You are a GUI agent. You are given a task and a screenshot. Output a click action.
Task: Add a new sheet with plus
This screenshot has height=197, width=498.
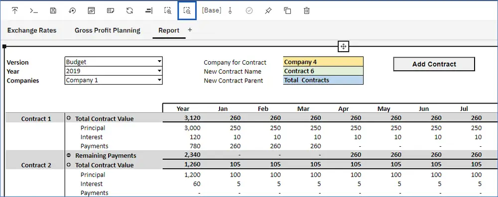(x=190, y=30)
